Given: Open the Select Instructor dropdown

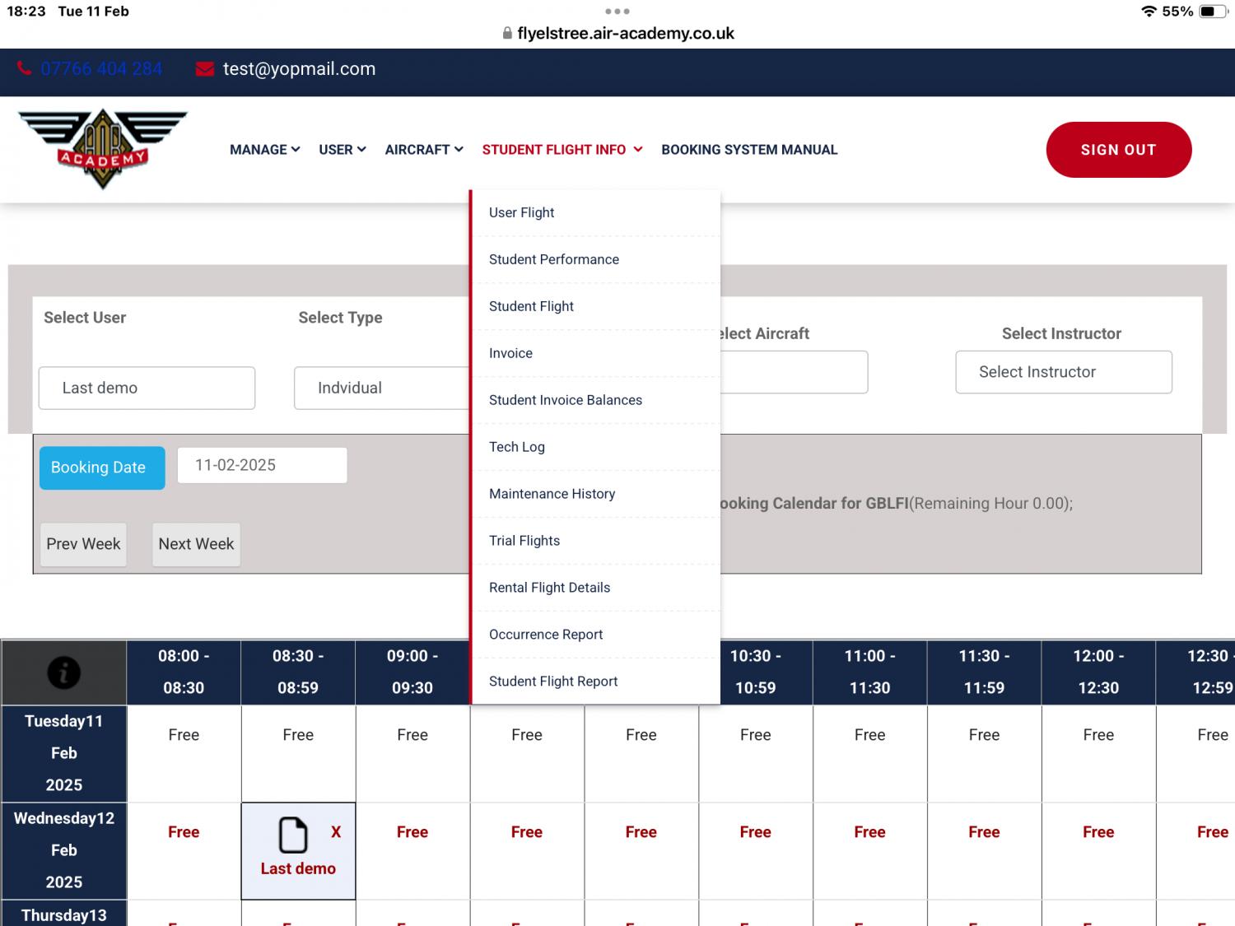Looking at the screenshot, I should [x=1063, y=372].
